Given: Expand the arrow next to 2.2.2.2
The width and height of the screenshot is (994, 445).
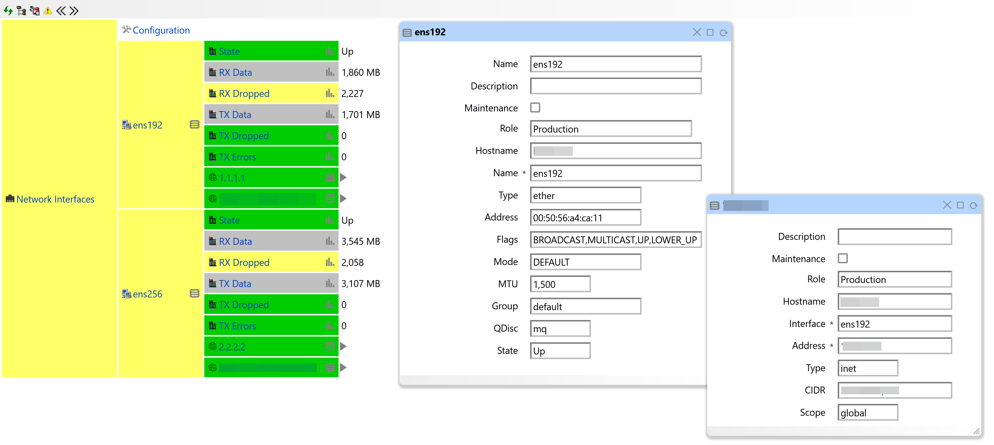Looking at the screenshot, I should [x=343, y=346].
